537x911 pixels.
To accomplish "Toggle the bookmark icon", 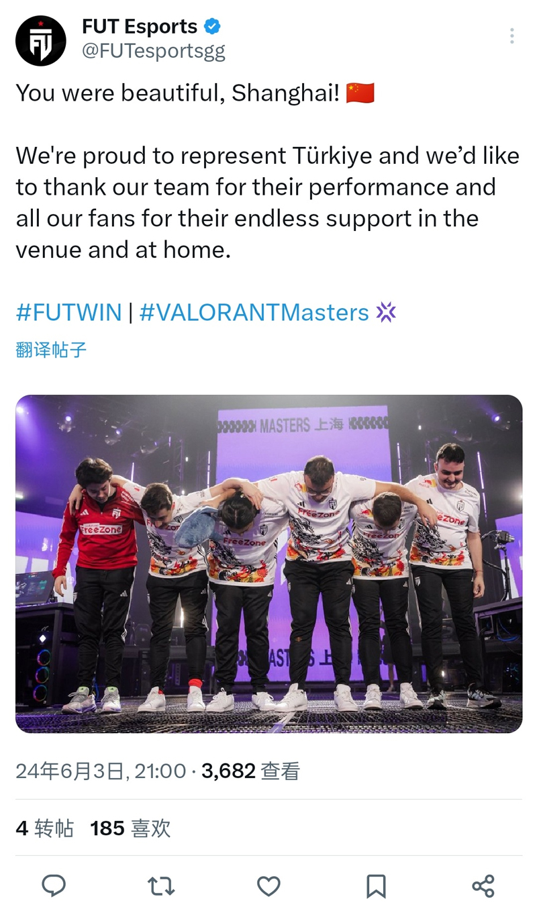I will pyautogui.click(x=376, y=886).
